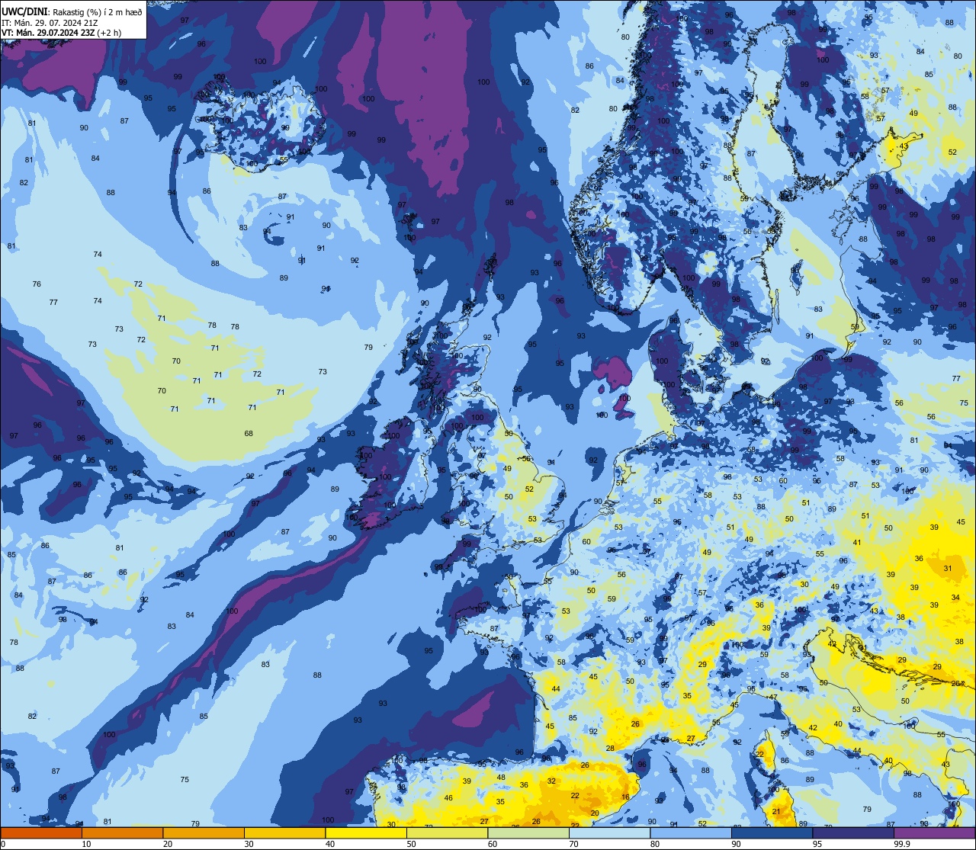Select the dark navy 95–99.9 legend swatch
The image size is (976, 850).
853,832
